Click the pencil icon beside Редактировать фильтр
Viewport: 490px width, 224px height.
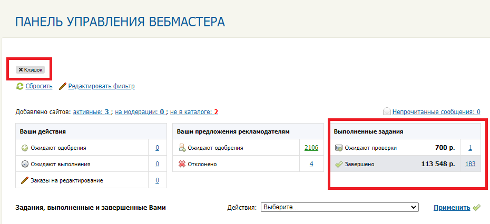[x=63, y=86]
